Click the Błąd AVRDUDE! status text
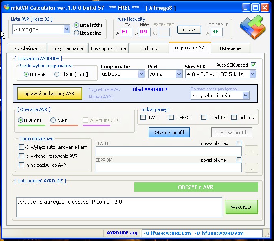Image resolution: width=274 pixels, height=241 pixels. [150, 89]
